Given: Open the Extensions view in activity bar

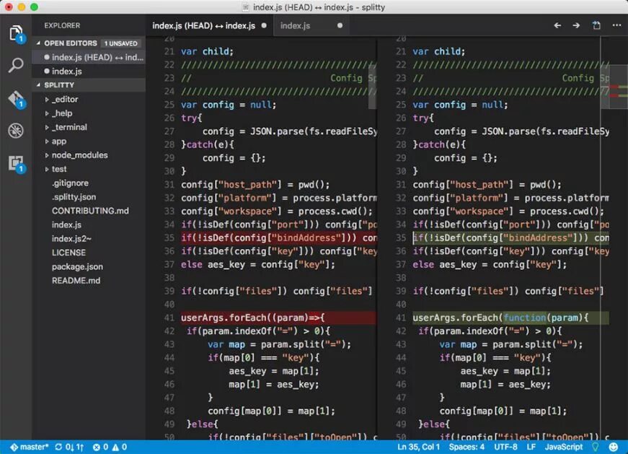Looking at the screenshot, I should coord(16,164).
